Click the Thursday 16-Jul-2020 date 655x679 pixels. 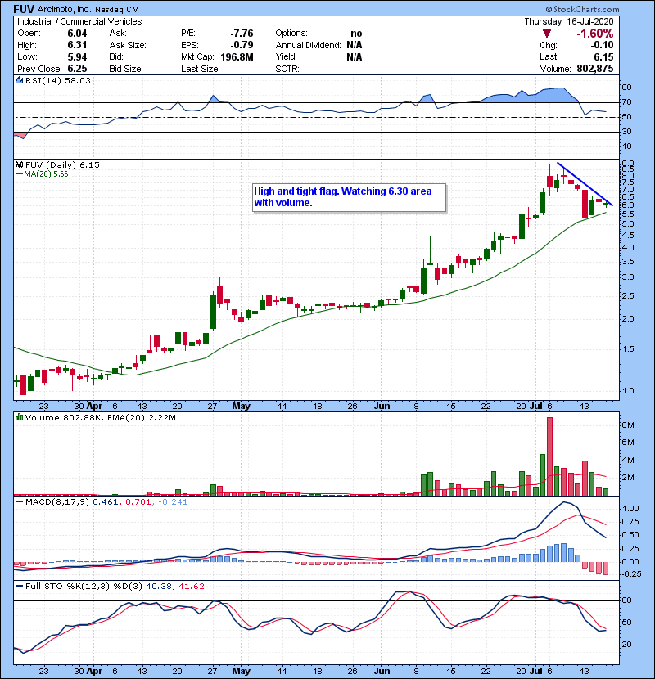click(x=569, y=21)
